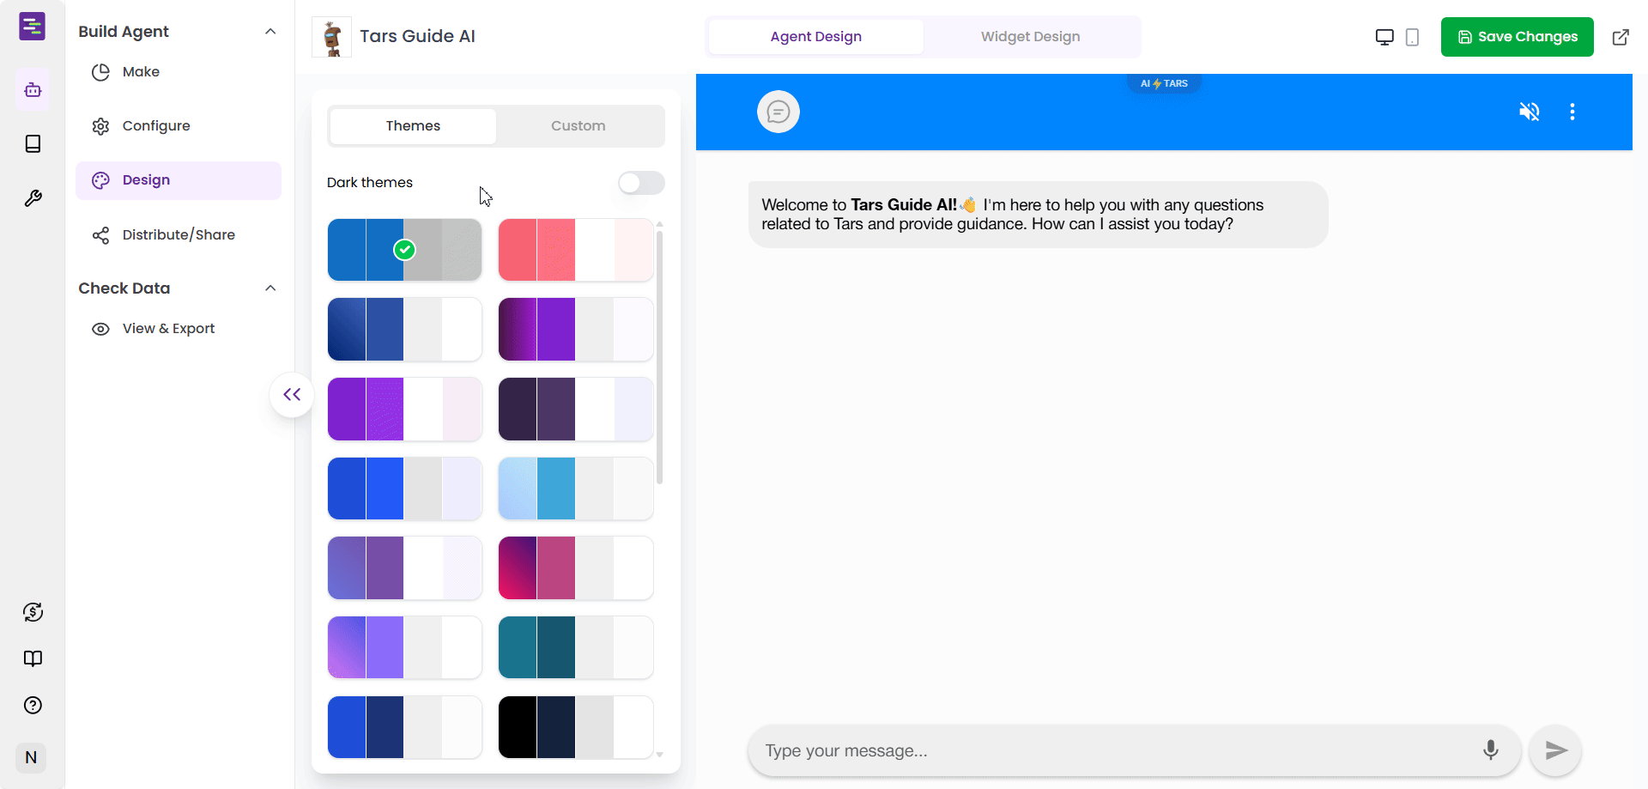Screen dimensions: 1648x789
Task: Open the wrench tools icon in left rail
Action: 33,198
